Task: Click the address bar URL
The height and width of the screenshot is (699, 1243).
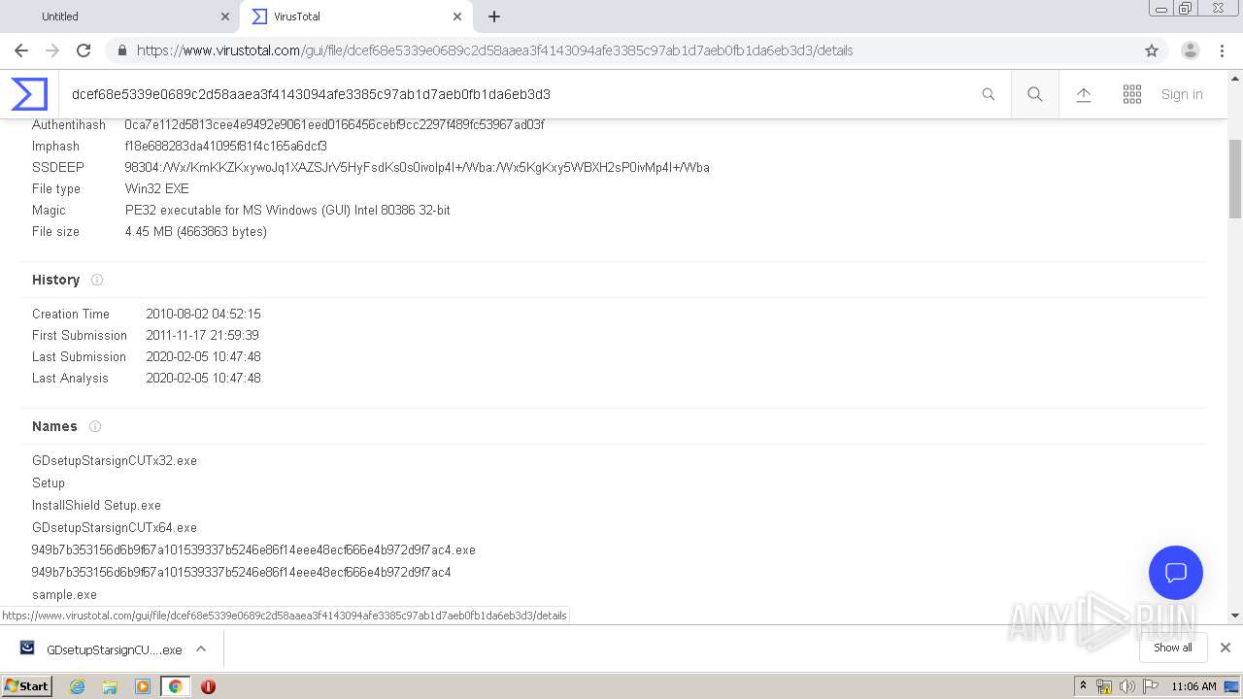Action: (494, 50)
